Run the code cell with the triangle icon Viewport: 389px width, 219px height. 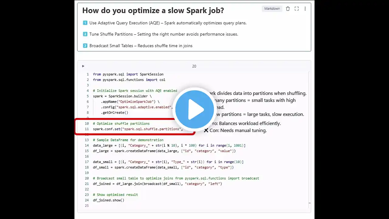tap(83, 66)
